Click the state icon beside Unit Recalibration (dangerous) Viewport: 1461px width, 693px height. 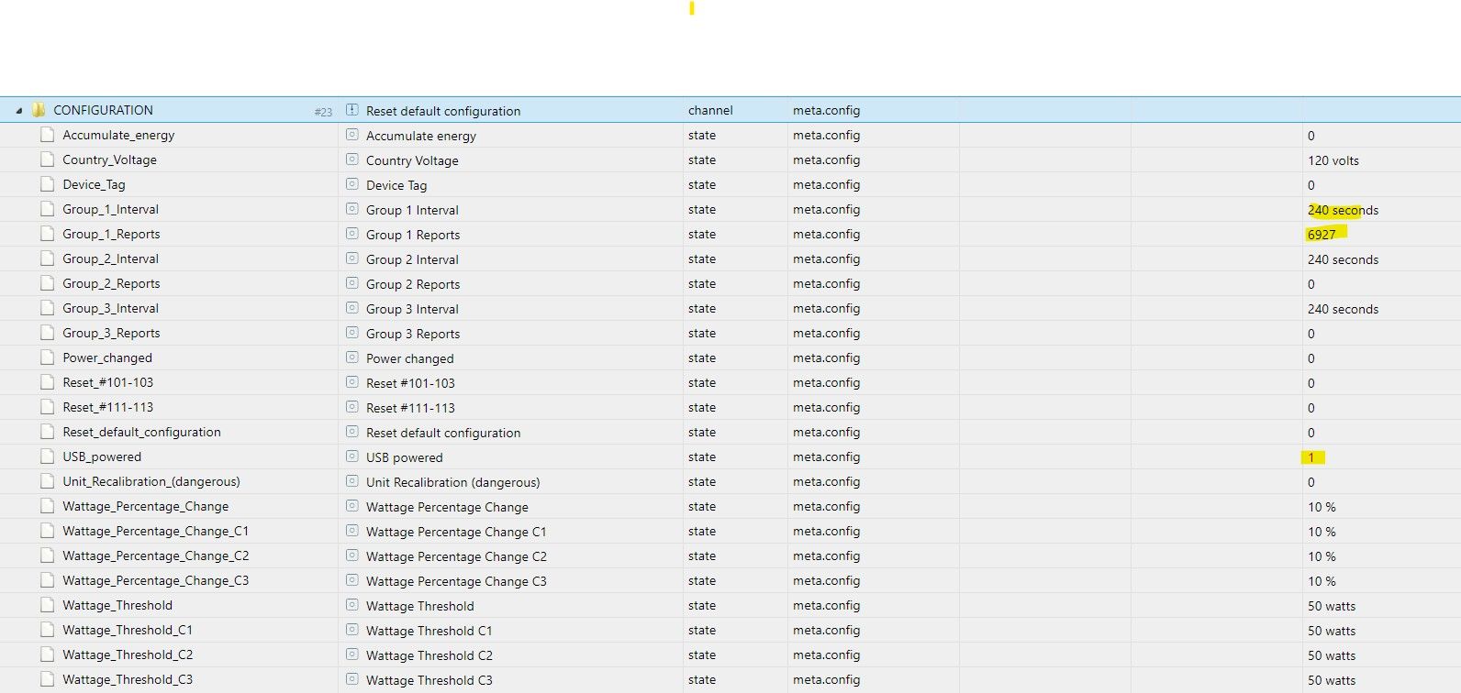click(x=351, y=481)
